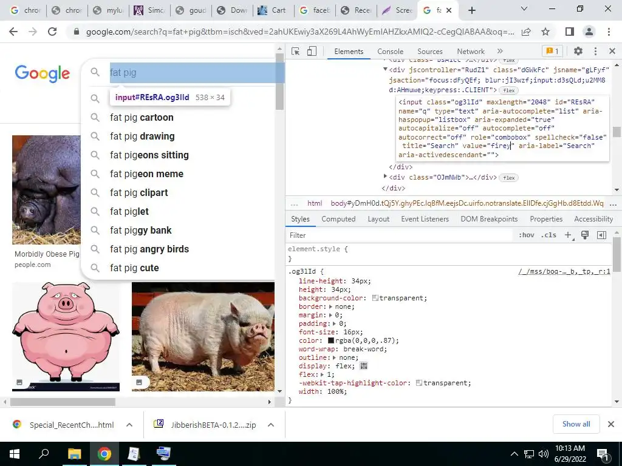Open options for JibberishBETA zip download

271,425
